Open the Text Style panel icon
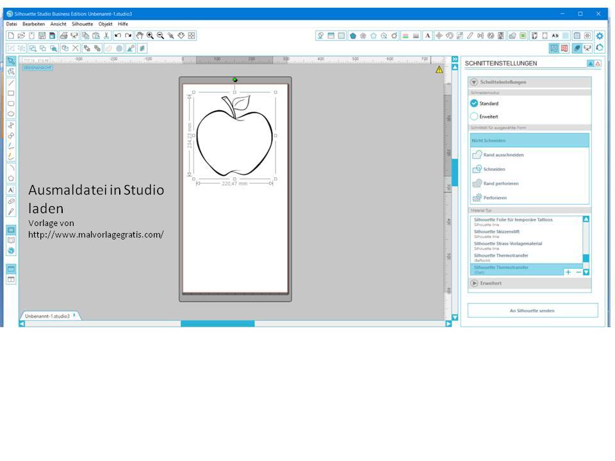Image resolution: width=615 pixels, height=461 pixels. click(x=427, y=36)
